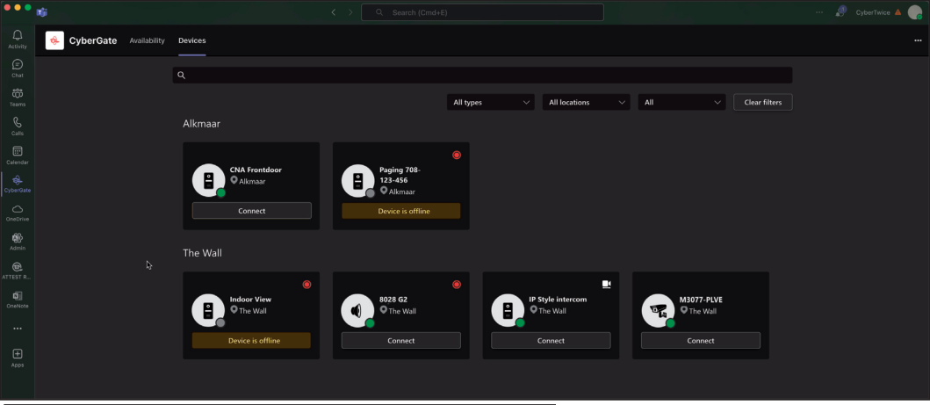This screenshot has width=930, height=405.
Task: Open OneDrive in the Teams sidebar
Action: (x=18, y=213)
